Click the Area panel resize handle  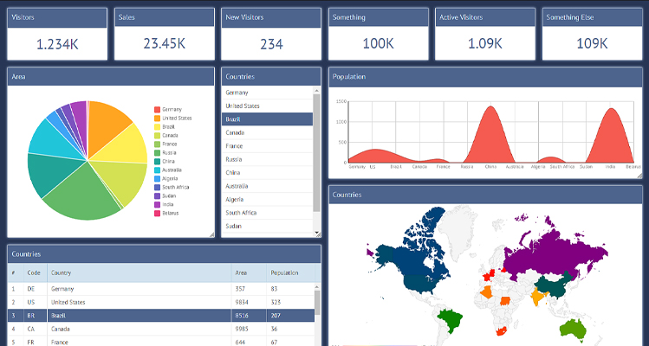(211, 234)
